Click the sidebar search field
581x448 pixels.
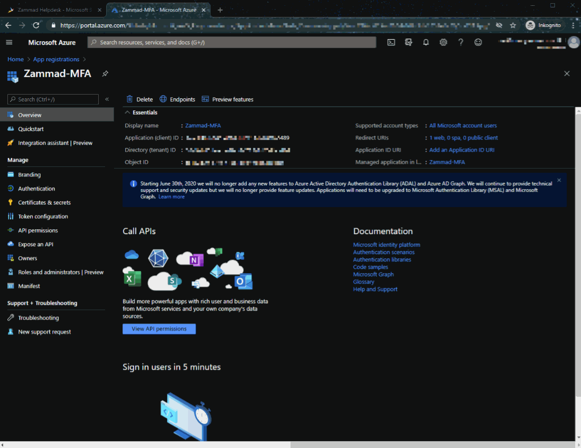tap(53, 99)
